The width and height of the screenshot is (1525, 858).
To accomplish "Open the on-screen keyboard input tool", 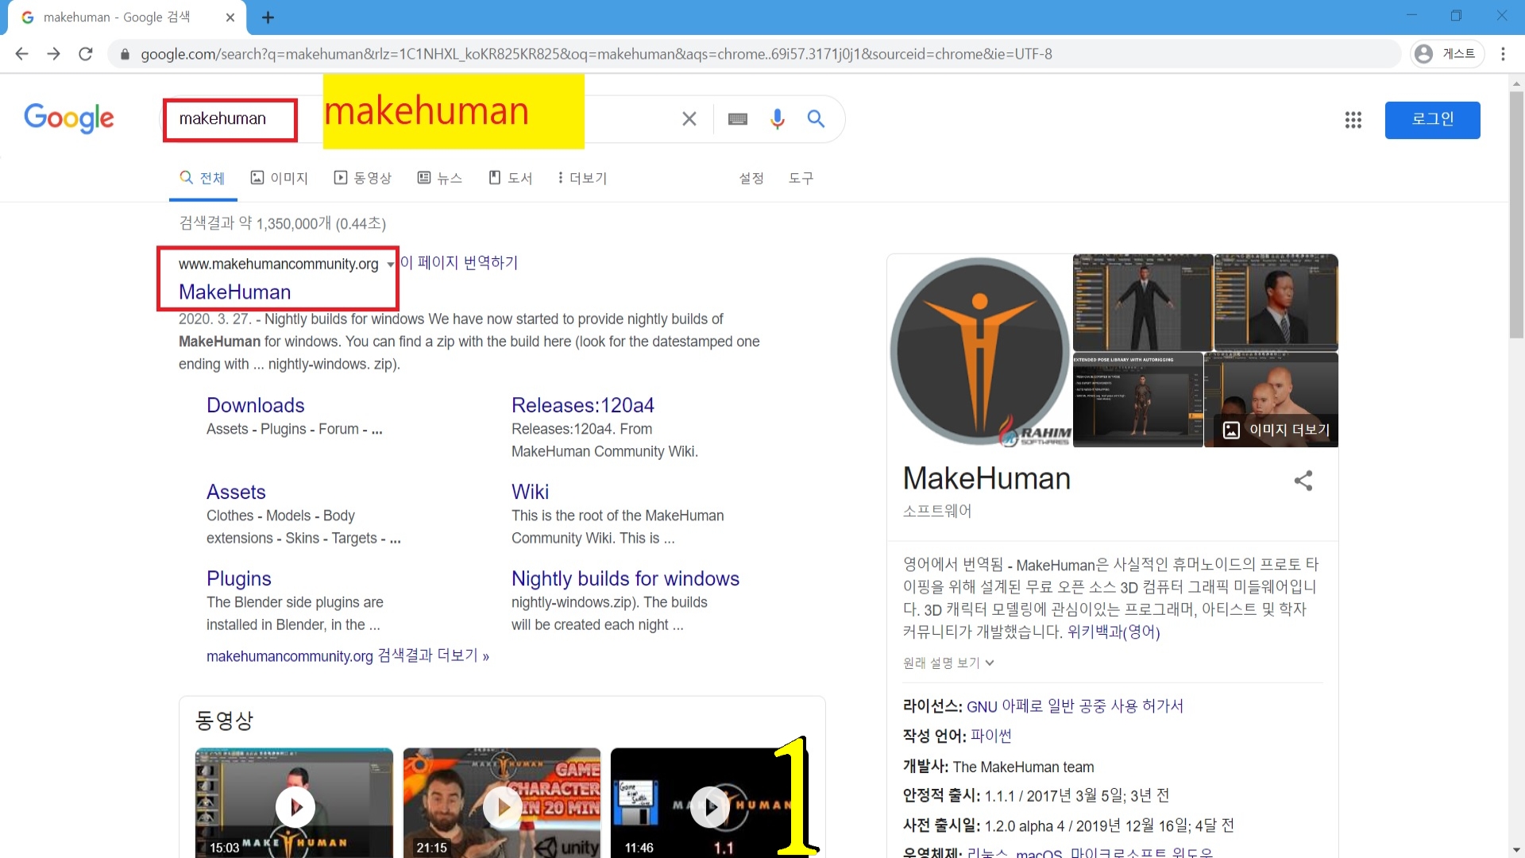I will (x=738, y=119).
